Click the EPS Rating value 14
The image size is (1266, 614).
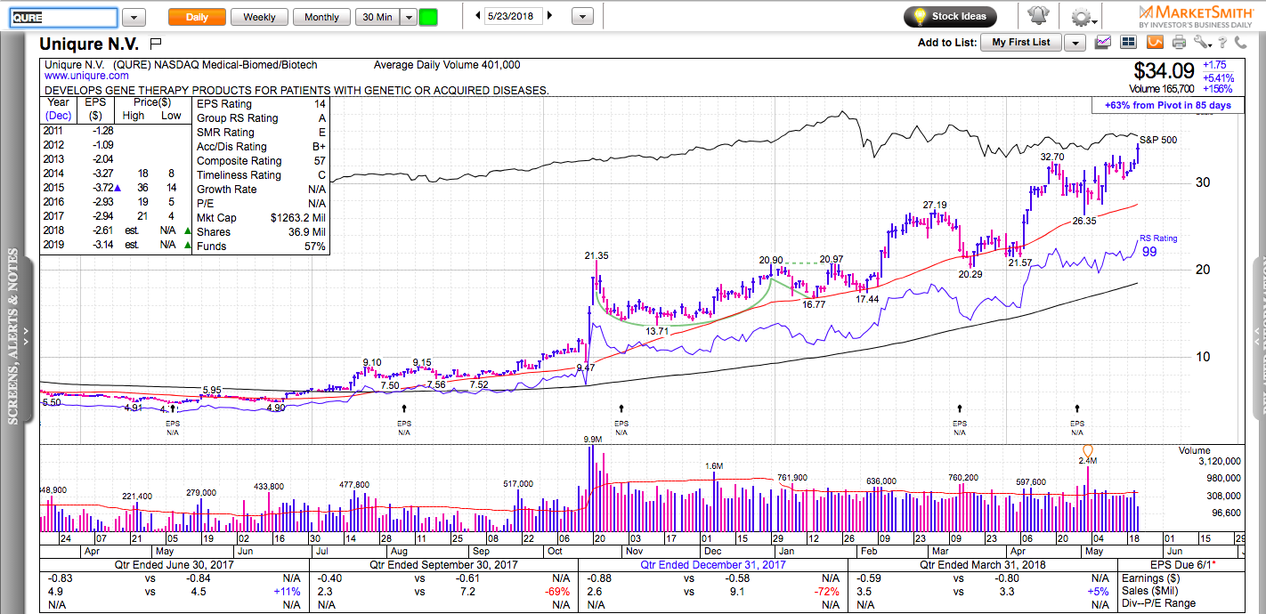[x=320, y=104]
